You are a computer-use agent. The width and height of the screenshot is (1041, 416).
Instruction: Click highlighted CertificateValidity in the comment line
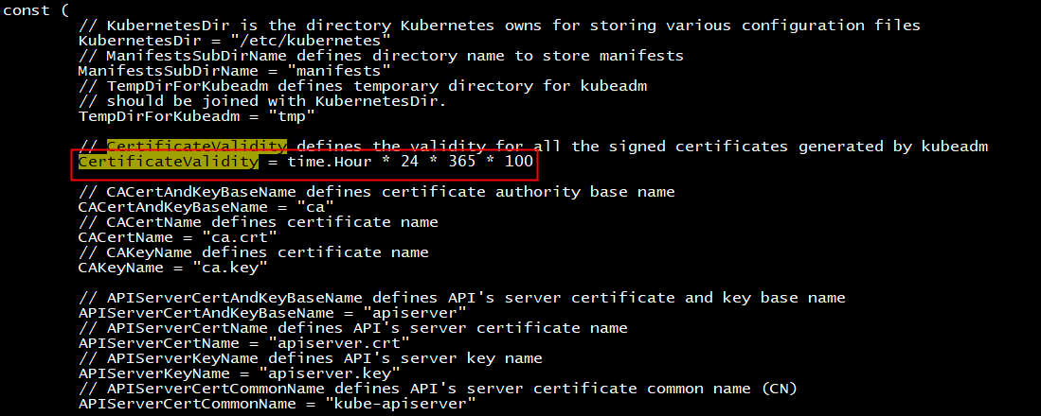point(196,146)
